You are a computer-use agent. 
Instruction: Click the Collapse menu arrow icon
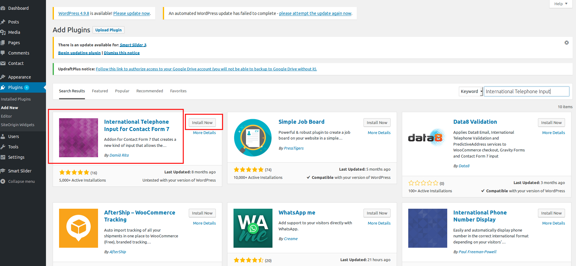3,181
